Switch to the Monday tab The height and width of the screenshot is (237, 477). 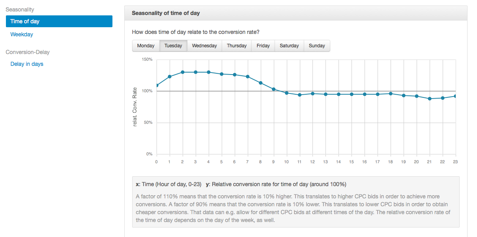[146, 46]
